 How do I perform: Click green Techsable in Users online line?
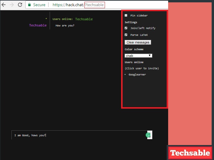tap(84, 19)
